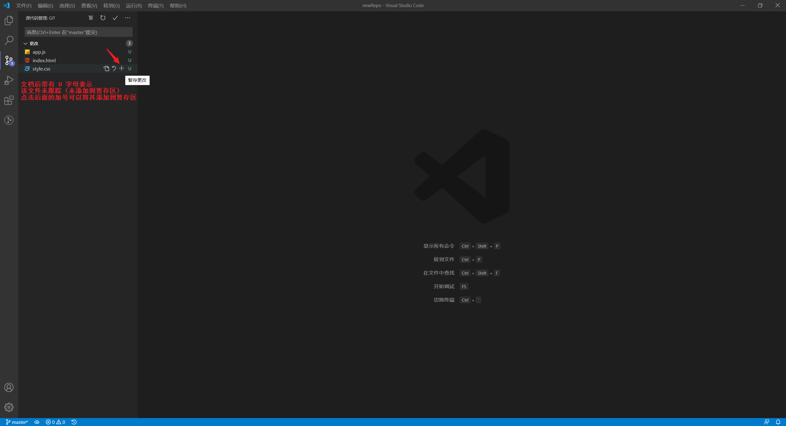Open the Explorer view in activity bar
This screenshot has width=786, height=426.
(x=9, y=21)
